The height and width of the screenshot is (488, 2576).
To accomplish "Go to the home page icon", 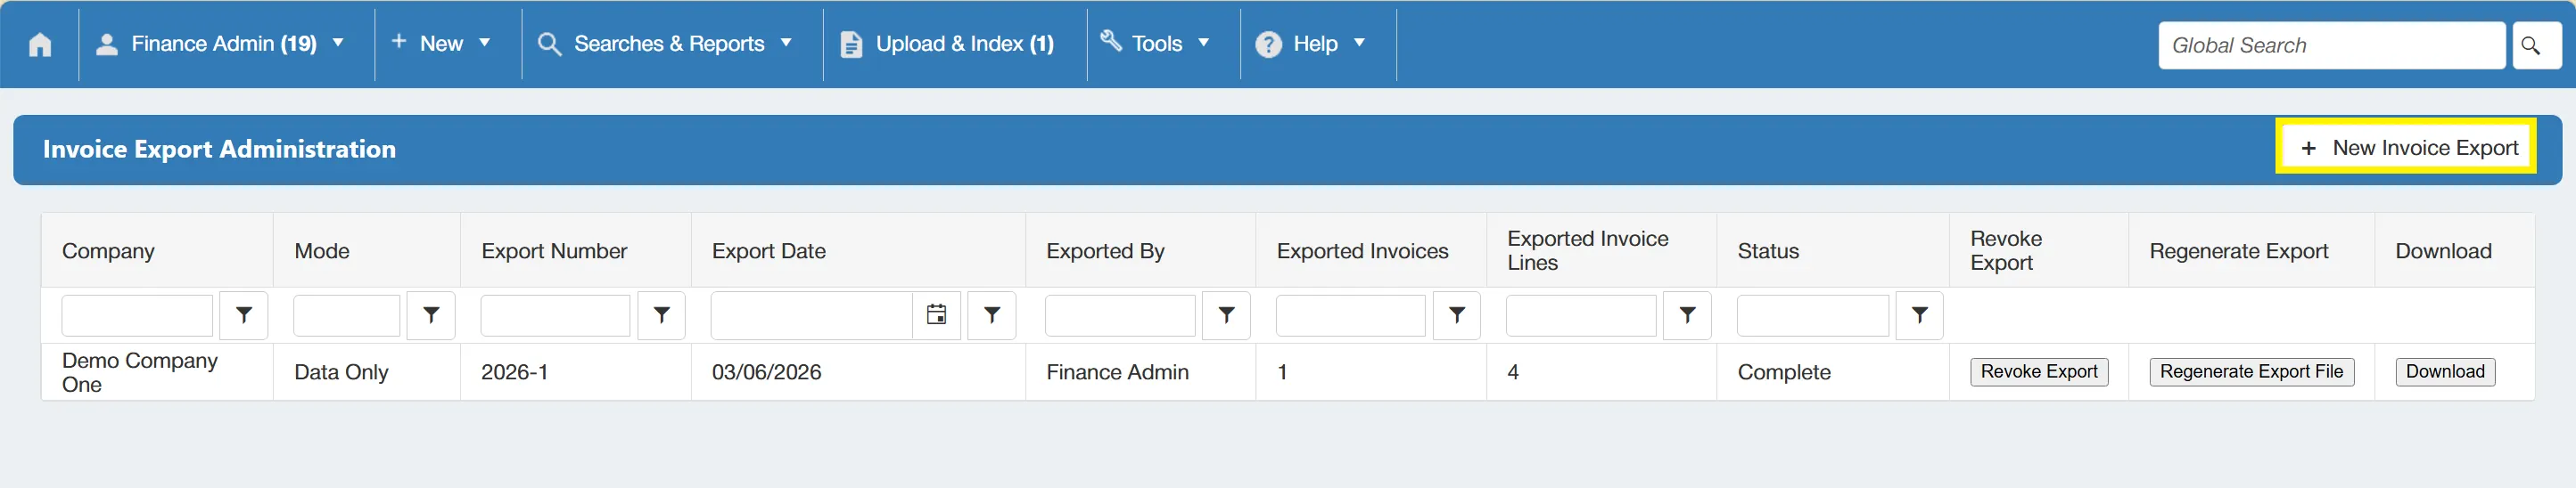I will coord(40,45).
